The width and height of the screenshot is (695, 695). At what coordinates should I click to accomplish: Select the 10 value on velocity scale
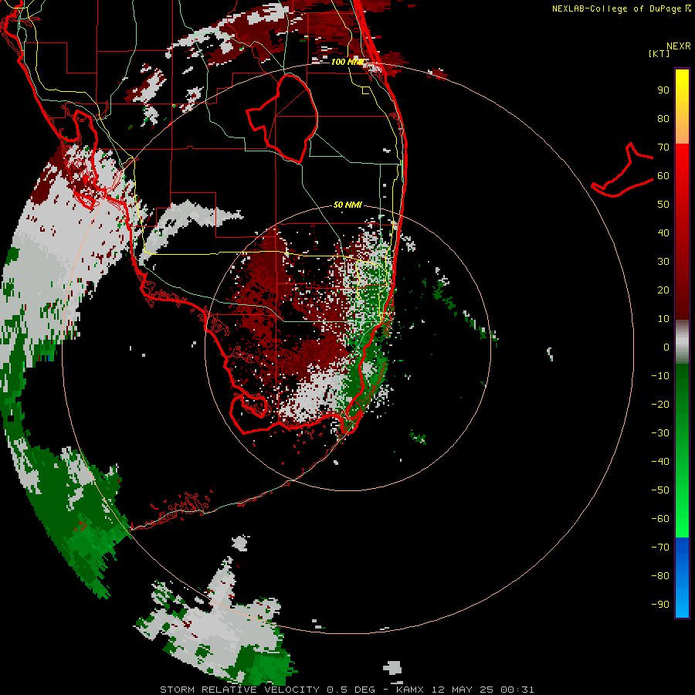(663, 319)
